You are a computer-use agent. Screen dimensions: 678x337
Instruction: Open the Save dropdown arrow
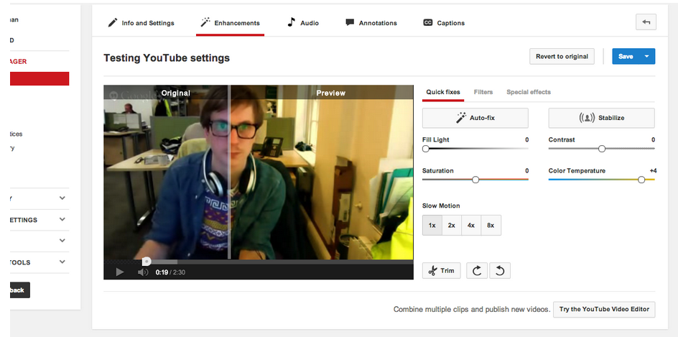click(647, 56)
